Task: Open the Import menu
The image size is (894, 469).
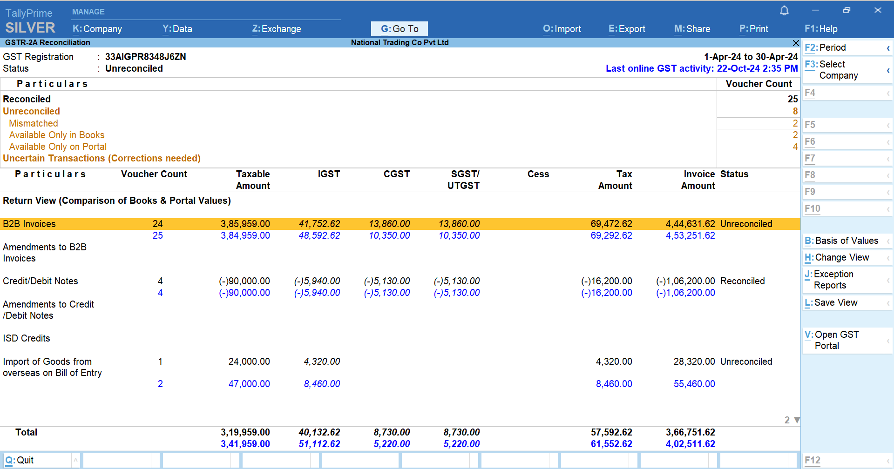Action: click(x=562, y=29)
